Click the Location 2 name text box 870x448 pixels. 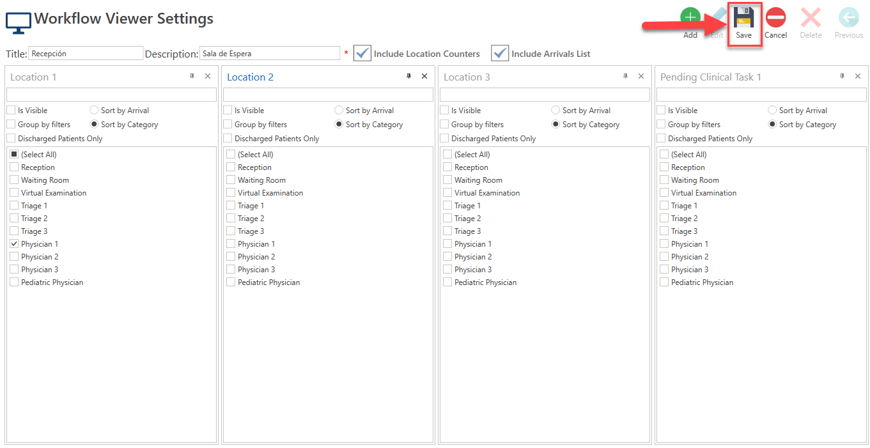(328, 95)
